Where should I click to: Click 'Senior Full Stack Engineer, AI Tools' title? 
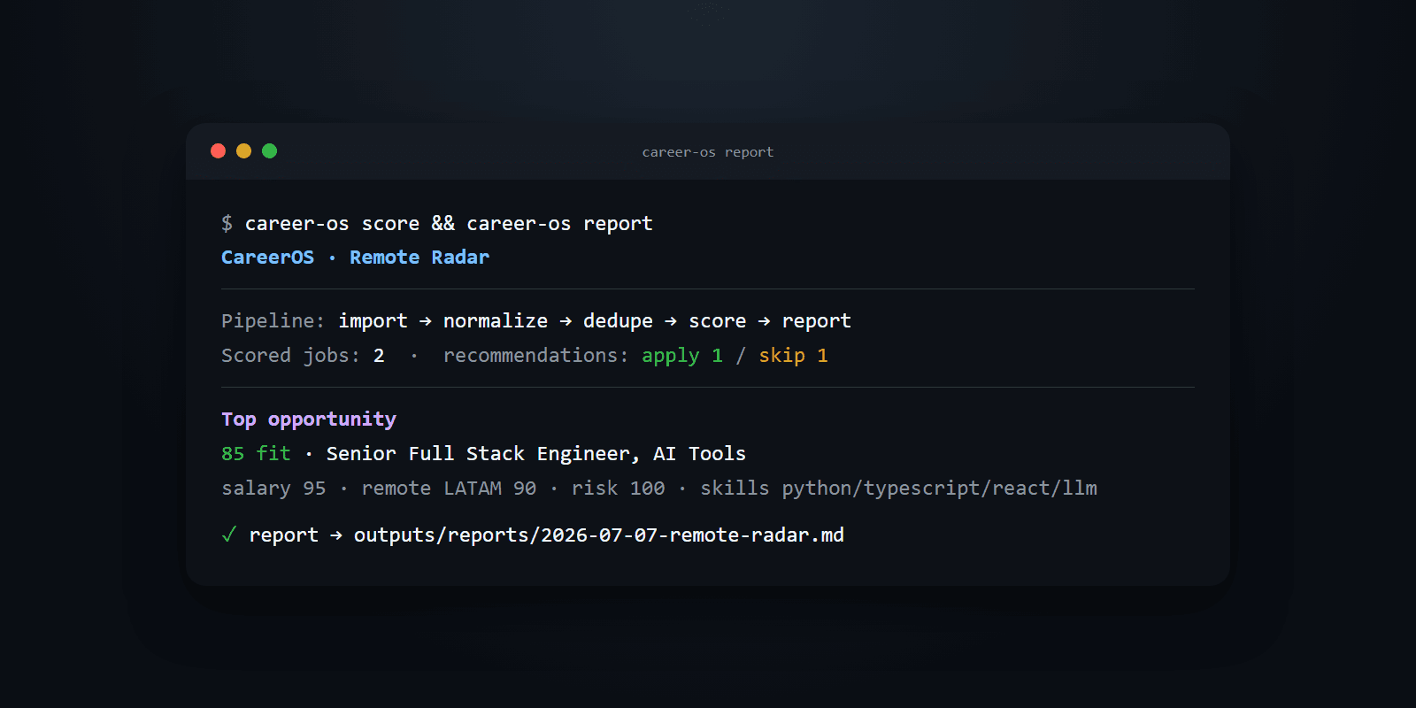tap(536, 454)
